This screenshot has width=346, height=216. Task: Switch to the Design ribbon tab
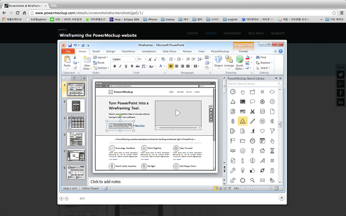pos(110,51)
